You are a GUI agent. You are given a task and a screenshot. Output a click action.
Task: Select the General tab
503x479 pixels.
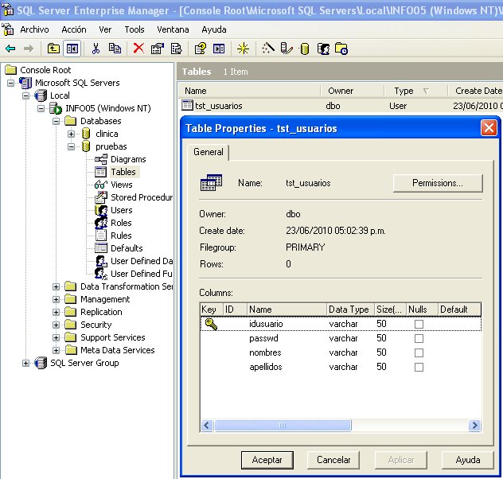click(209, 152)
